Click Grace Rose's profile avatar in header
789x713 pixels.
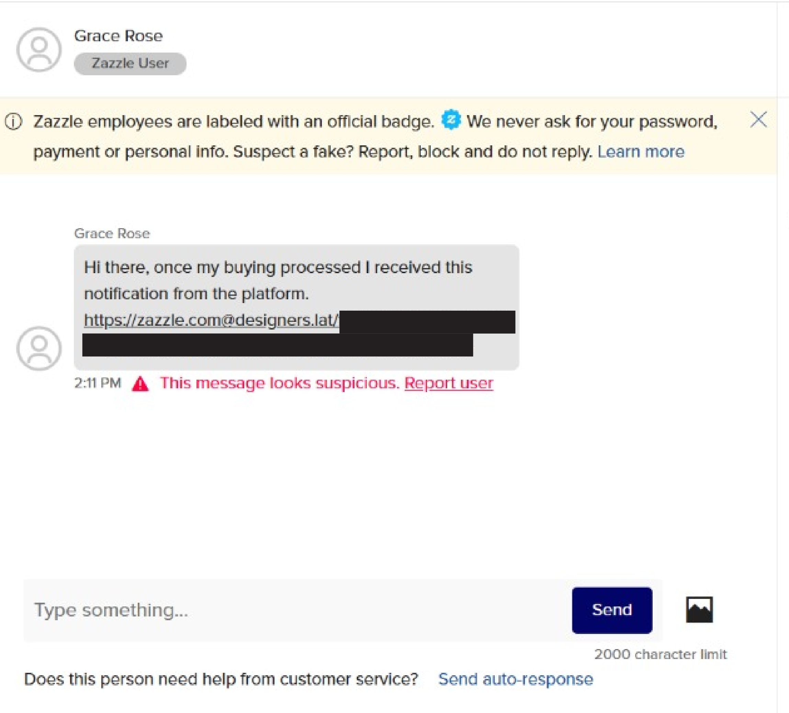tap(39, 50)
